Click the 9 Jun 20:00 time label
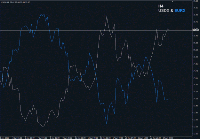Screen dimensions: 200x139 tap(67, 138)
